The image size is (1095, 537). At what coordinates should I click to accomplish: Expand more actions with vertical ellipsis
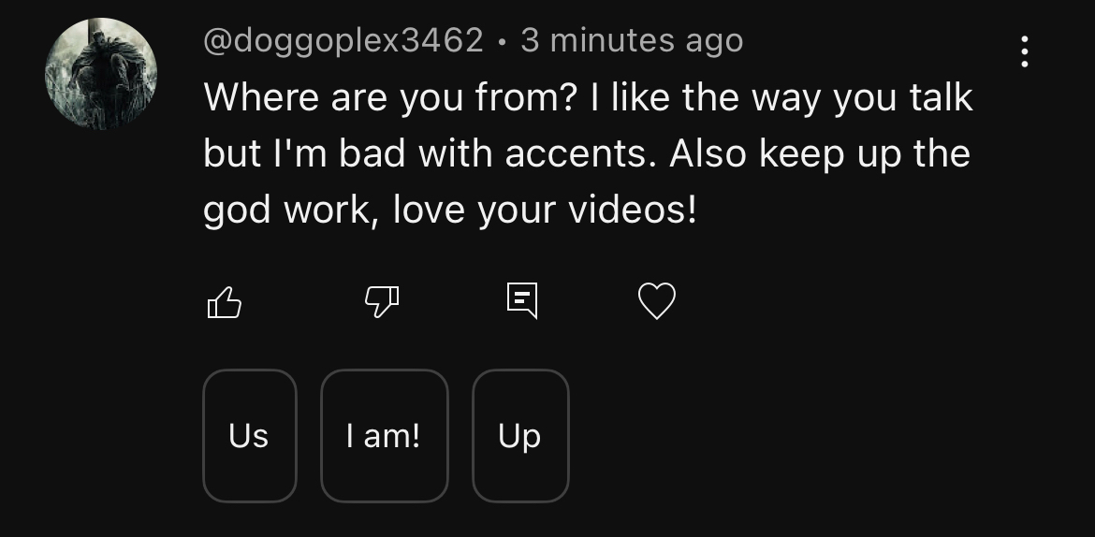pyautogui.click(x=1025, y=52)
